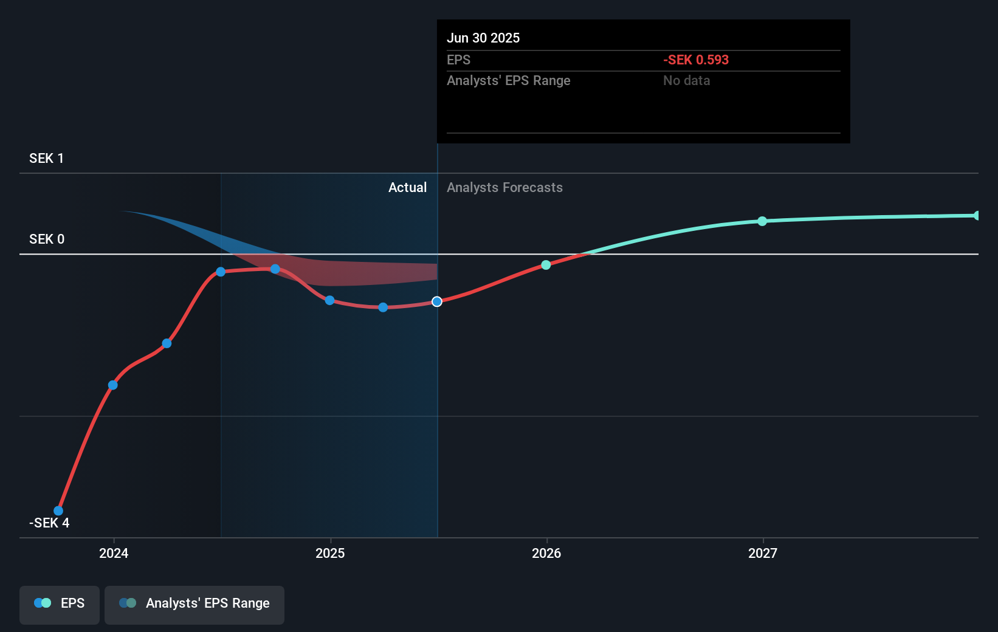998x632 pixels.
Task: Select the teal forecast point near 2026
Action: point(545,264)
